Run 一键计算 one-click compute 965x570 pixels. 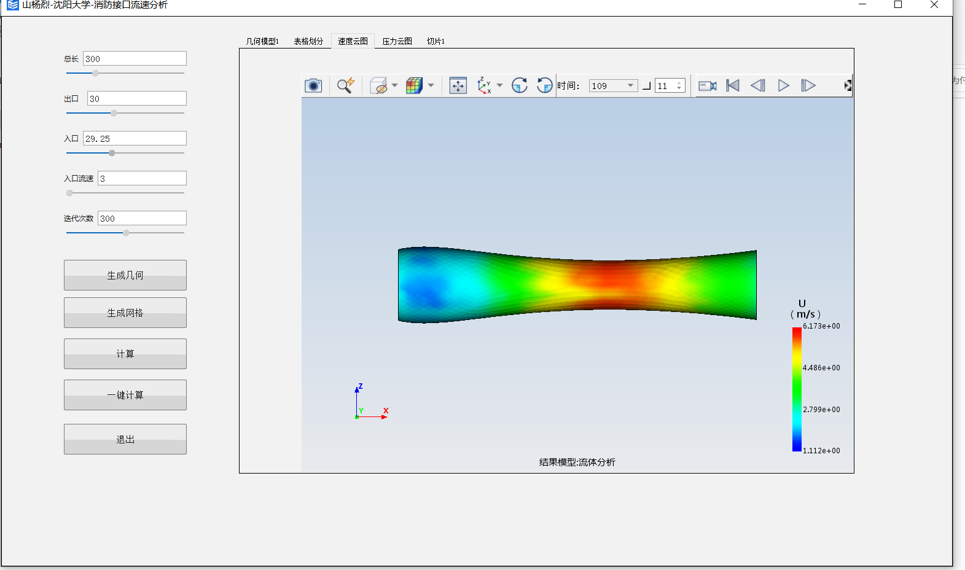point(125,395)
